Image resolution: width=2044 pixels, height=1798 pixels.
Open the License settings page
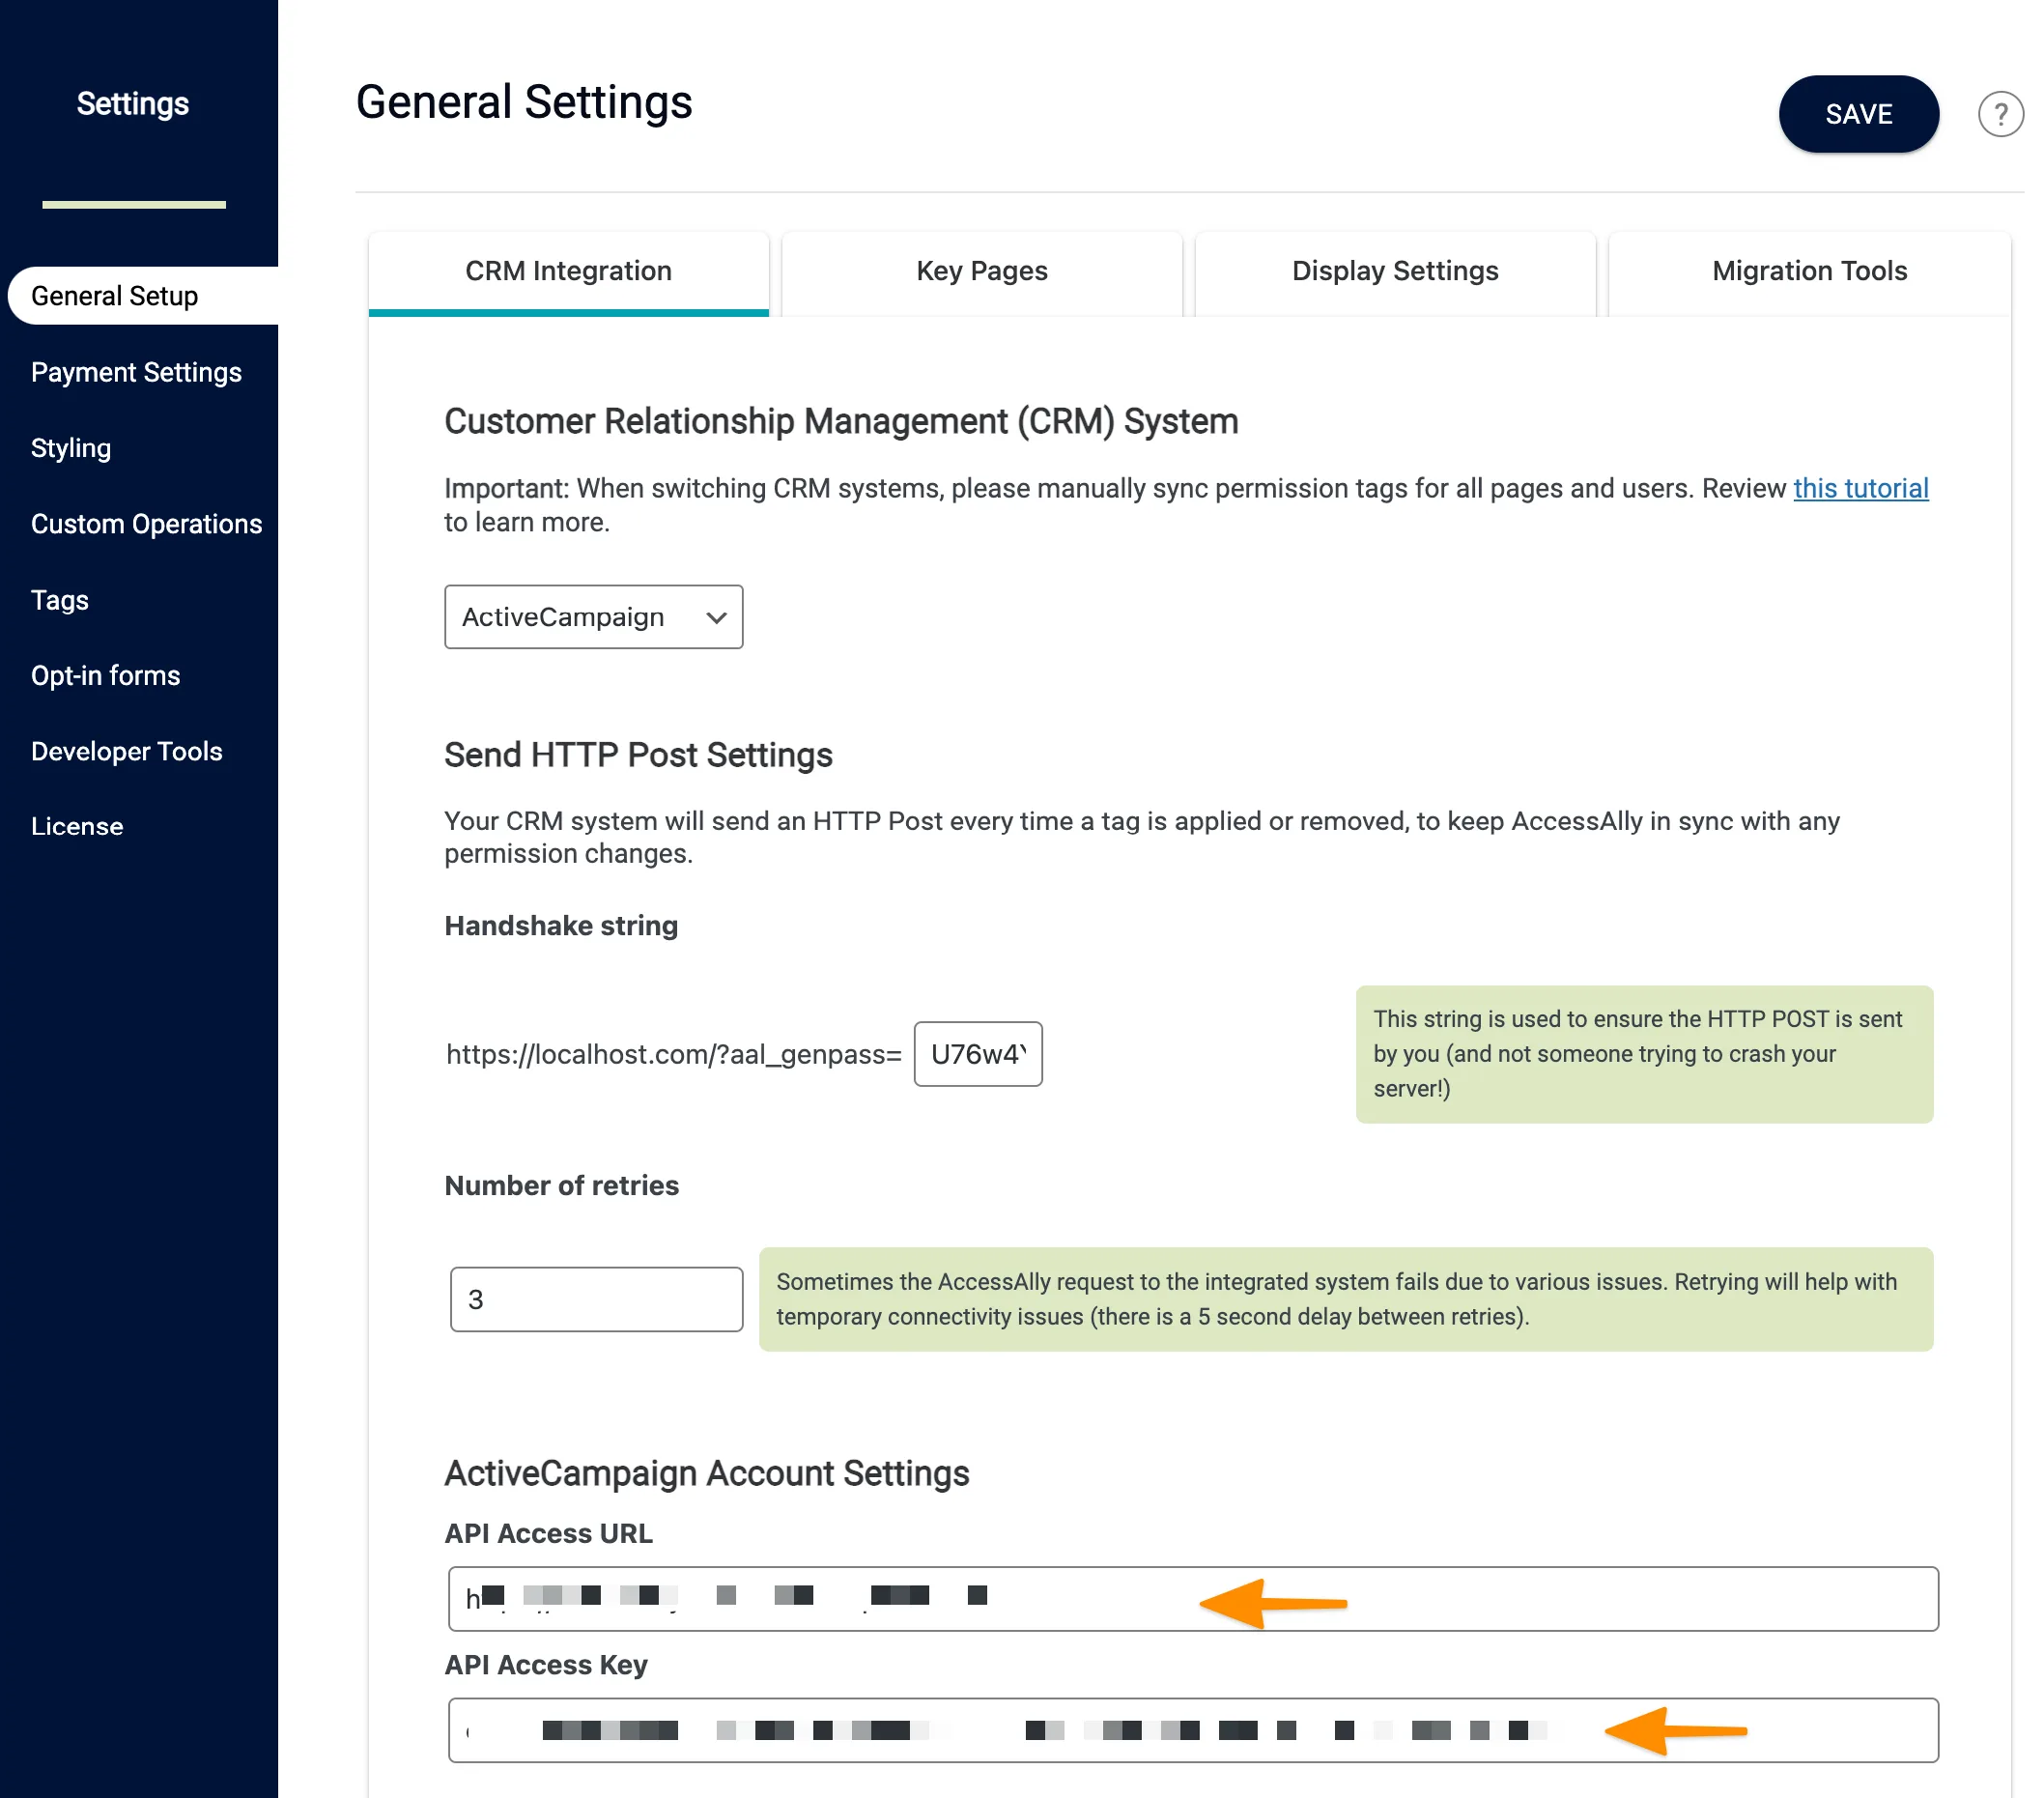[x=76, y=826]
